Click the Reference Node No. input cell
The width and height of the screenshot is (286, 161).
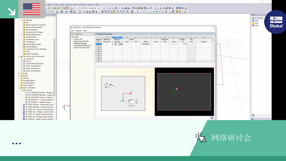click(x=117, y=44)
